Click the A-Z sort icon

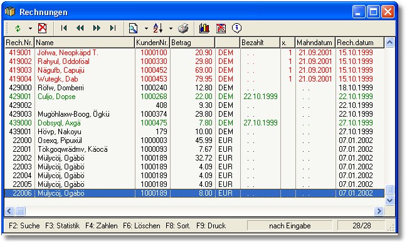pos(158,28)
